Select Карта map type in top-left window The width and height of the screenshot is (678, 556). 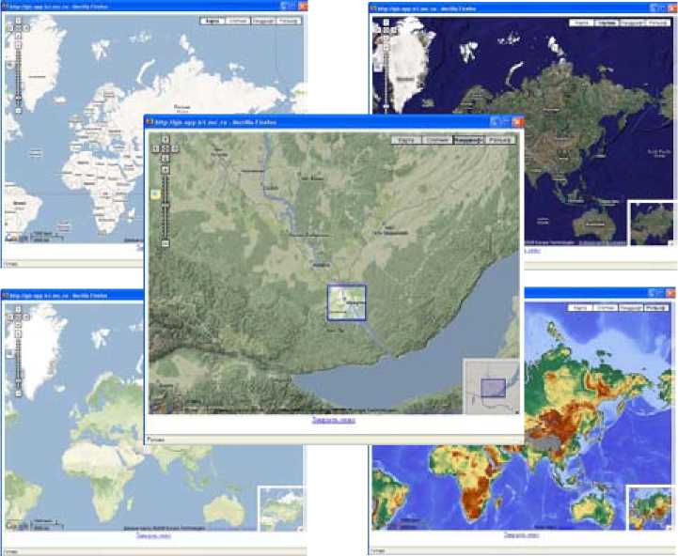click(213, 21)
